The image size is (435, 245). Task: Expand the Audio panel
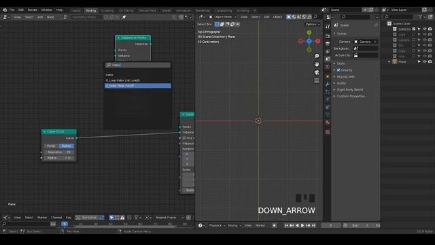[x=341, y=83]
